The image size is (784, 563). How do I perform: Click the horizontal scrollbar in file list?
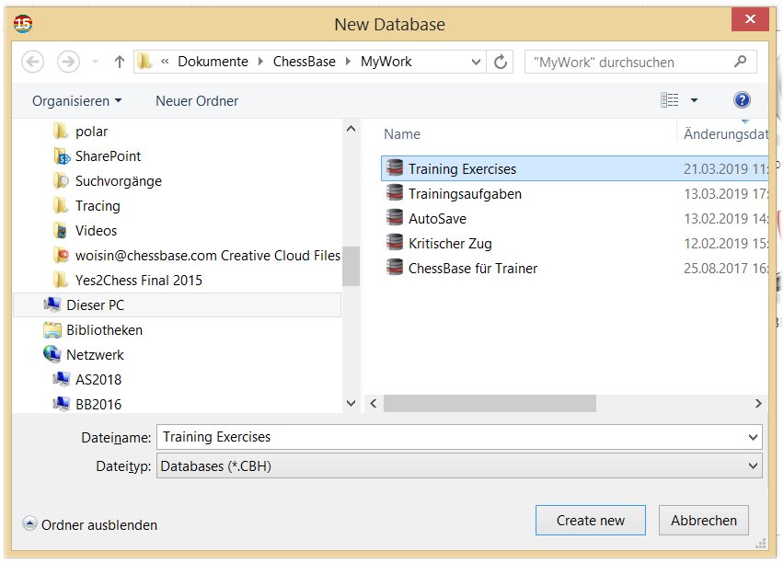click(x=490, y=403)
